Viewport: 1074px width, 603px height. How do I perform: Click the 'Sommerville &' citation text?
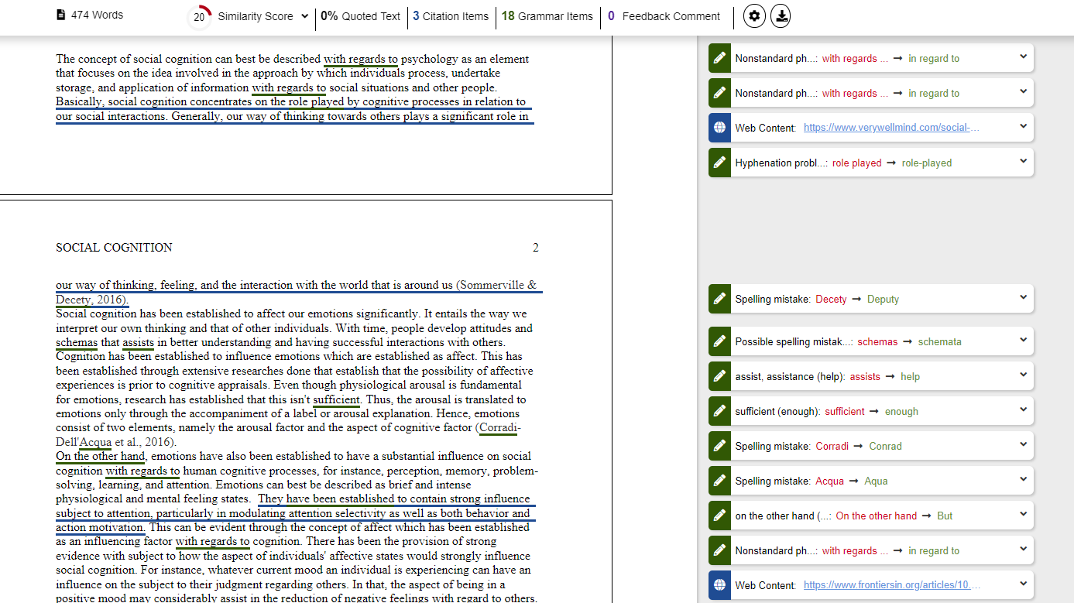click(x=496, y=285)
